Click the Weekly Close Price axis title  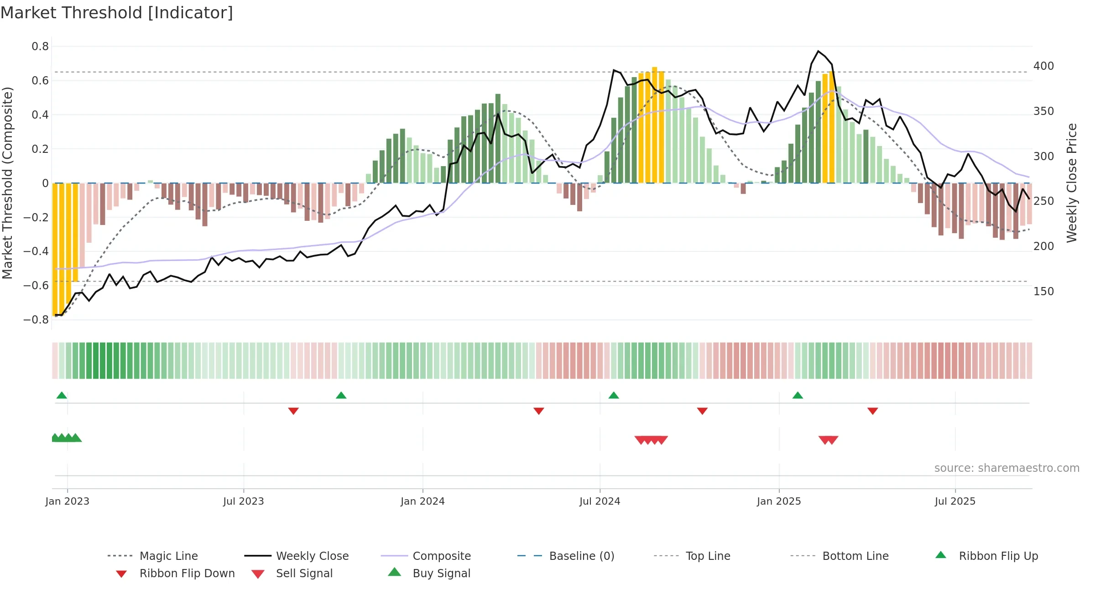(1072, 183)
